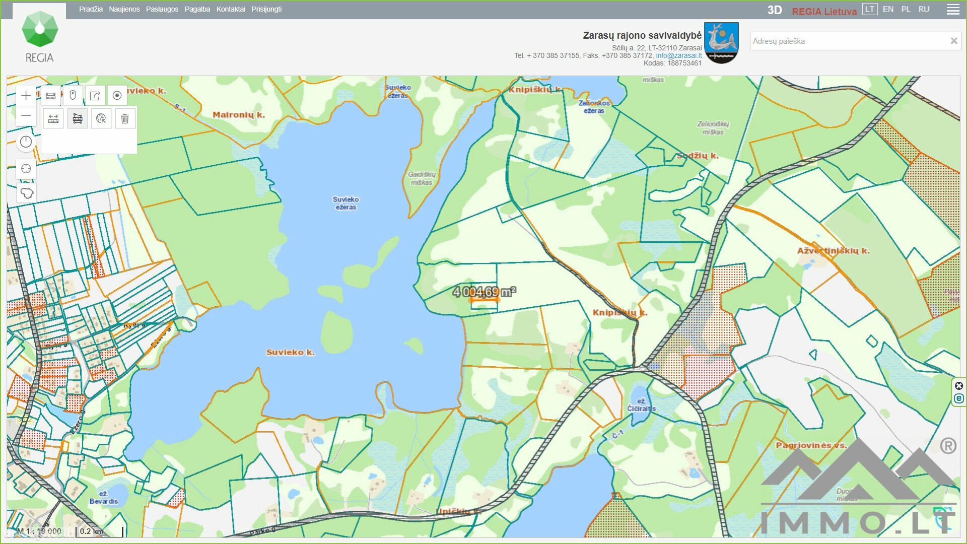Zoom out the map with minus button
This screenshot has width=967, height=544.
pos(26,116)
